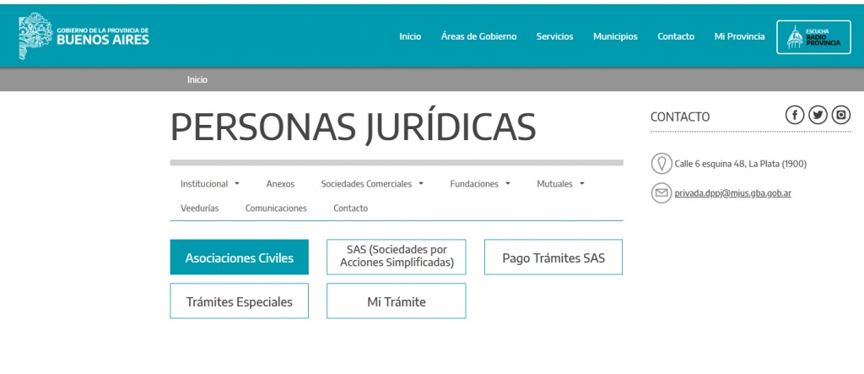The image size is (864, 374).
Task: Open Áreas de Gobierno menu
Action: (x=479, y=36)
